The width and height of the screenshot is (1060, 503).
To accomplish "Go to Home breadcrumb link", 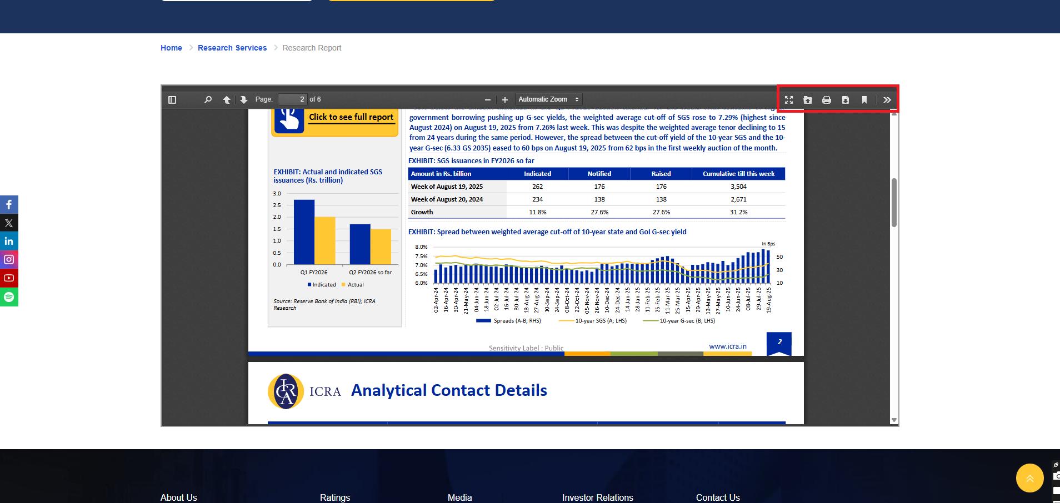I will [x=171, y=48].
